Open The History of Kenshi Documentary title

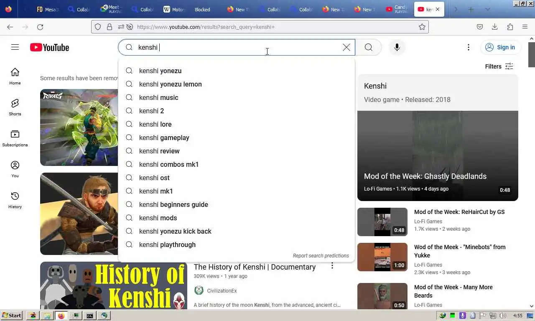[x=255, y=267]
